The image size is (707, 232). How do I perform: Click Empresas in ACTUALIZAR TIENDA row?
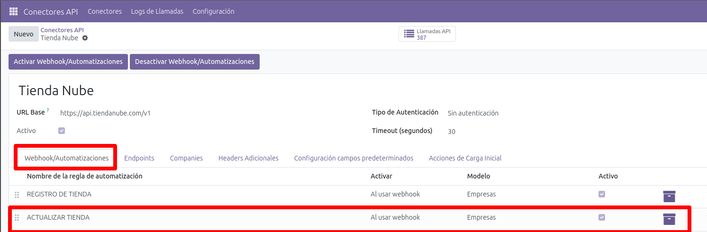click(481, 217)
